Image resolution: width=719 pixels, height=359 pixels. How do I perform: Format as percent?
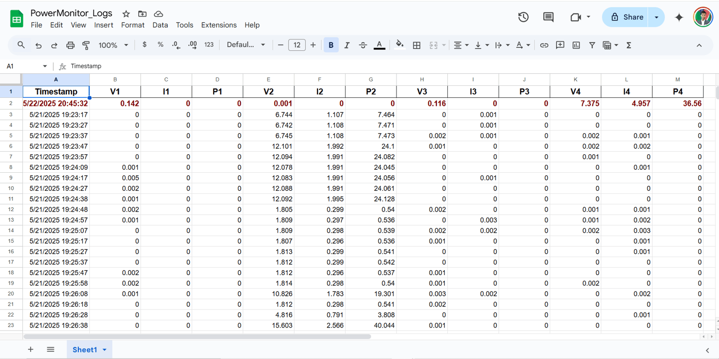[x=160, y=45]
